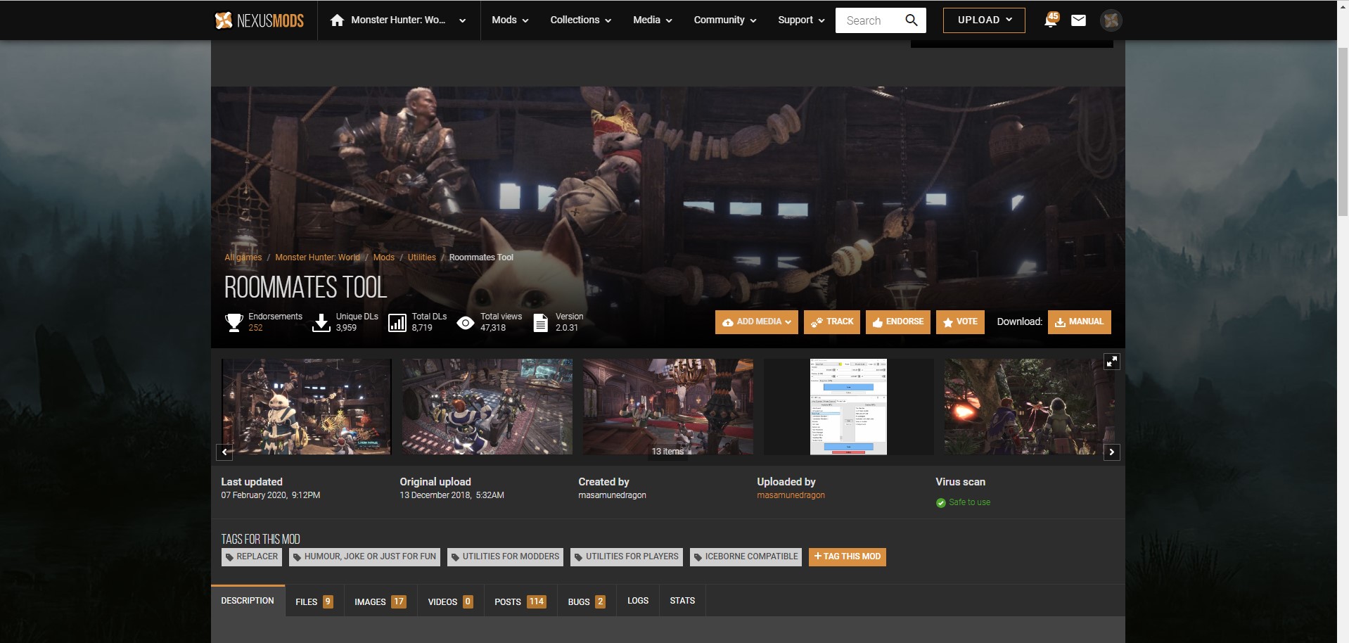Image resolution: width=1349 pixels, height=643 pixels.
Task: Open first gallery thumbnail with Palico
Action: tap(307, 407)
